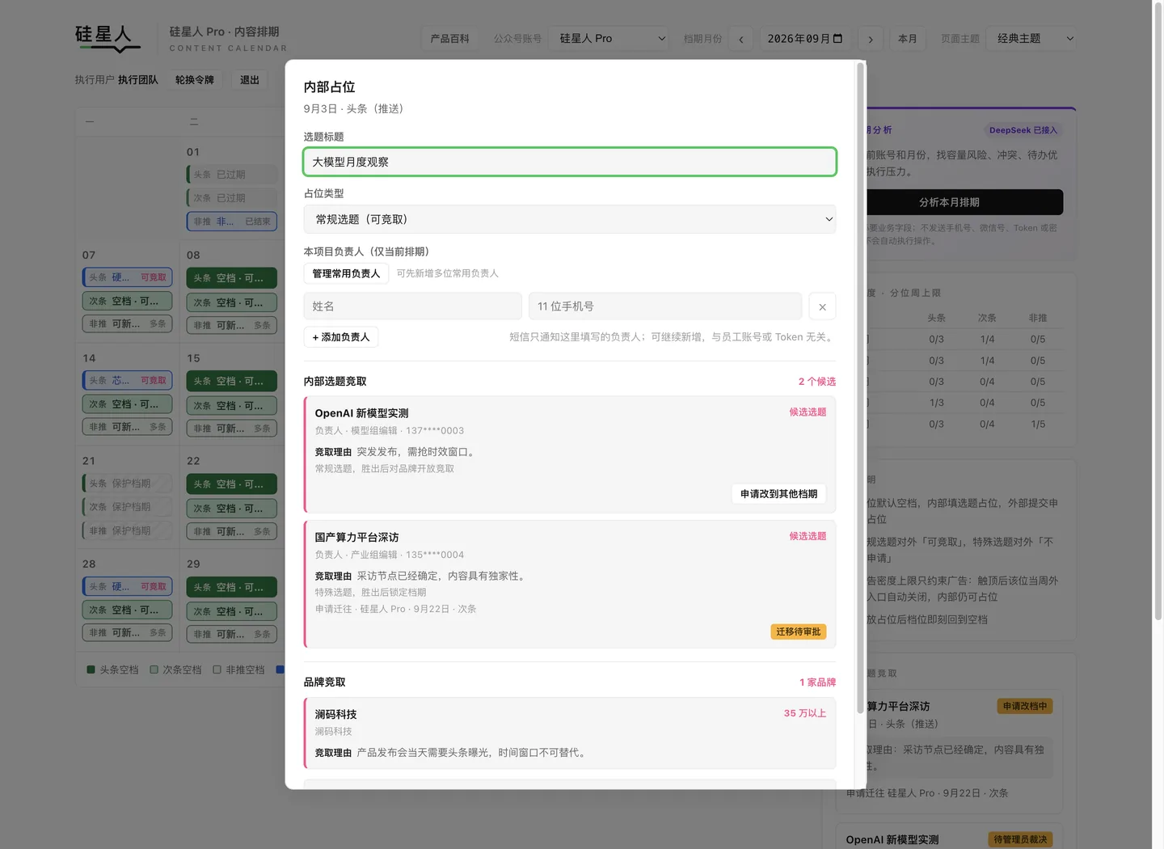Select the OpenAI 新模型实测 candidate card title
Image resolution: width=1164 pixels, height=849 pixels.
(x=361, y=413)
